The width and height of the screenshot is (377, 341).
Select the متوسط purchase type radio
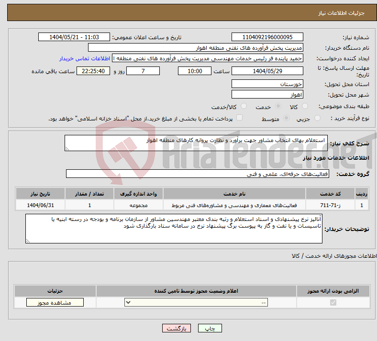click(x=286, y=118)
